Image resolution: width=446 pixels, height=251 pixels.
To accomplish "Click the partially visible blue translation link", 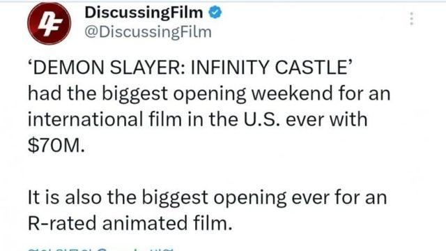I will click(x=100, y=250).
